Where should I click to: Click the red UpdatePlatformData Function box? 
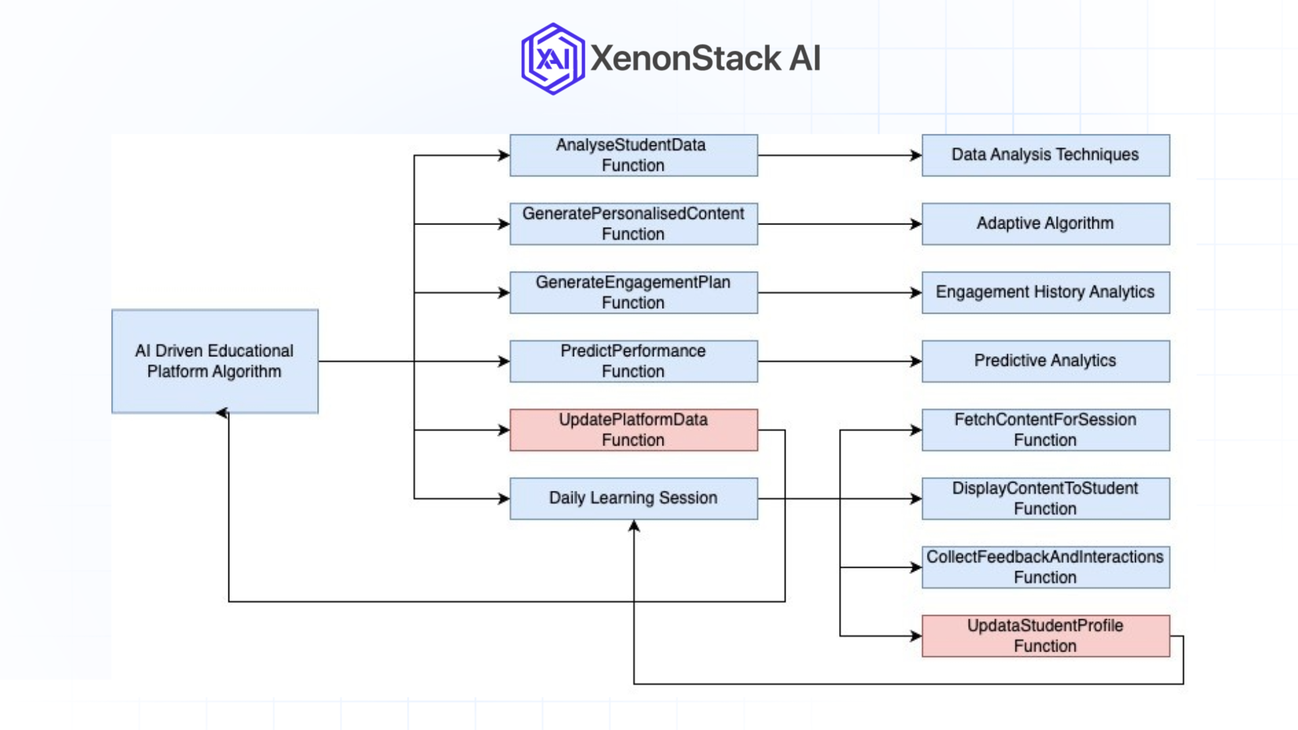tap(633, 429)
